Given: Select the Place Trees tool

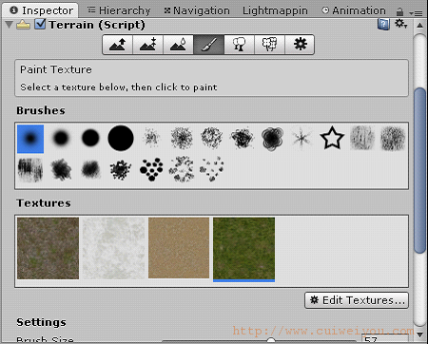Looking at the screenshot, I should [240, 45].
